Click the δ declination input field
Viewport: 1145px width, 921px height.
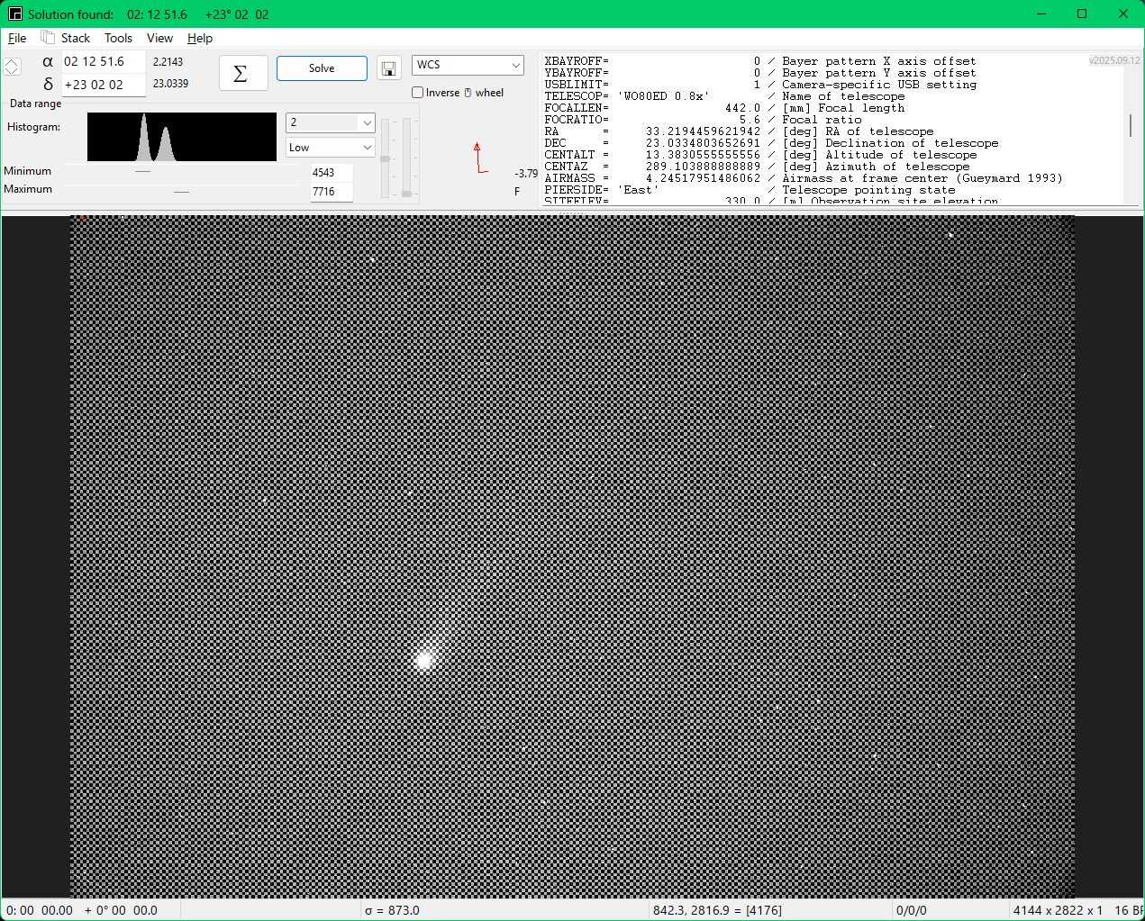coord(103,85)
